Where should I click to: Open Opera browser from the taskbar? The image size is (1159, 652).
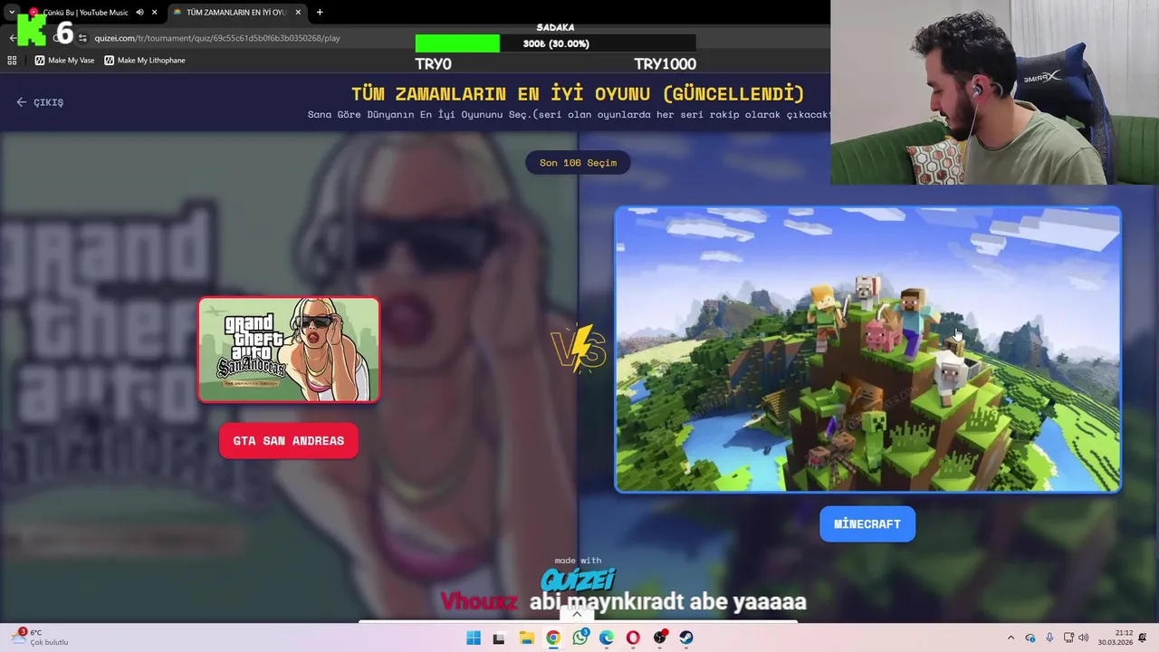click(x=633, y=638)
